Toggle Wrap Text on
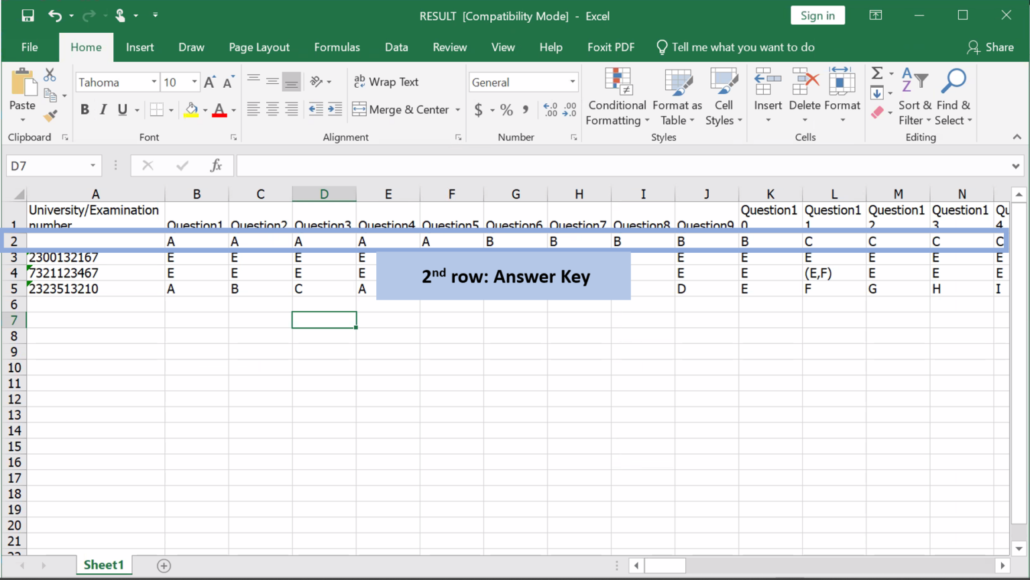 coord(386,82)
